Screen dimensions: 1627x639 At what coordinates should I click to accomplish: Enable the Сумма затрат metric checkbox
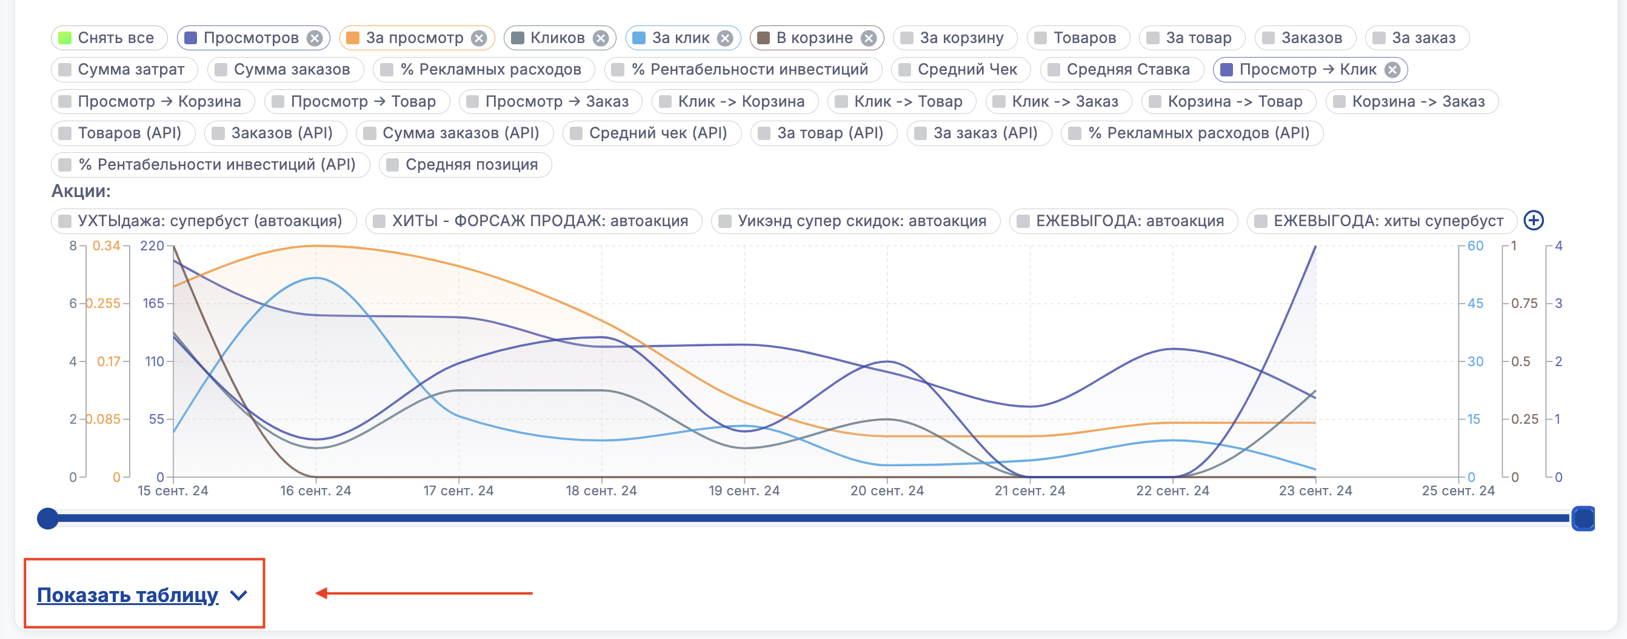click(x=65, y=70)
